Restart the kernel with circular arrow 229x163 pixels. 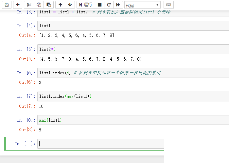click(x=109, y=5)
